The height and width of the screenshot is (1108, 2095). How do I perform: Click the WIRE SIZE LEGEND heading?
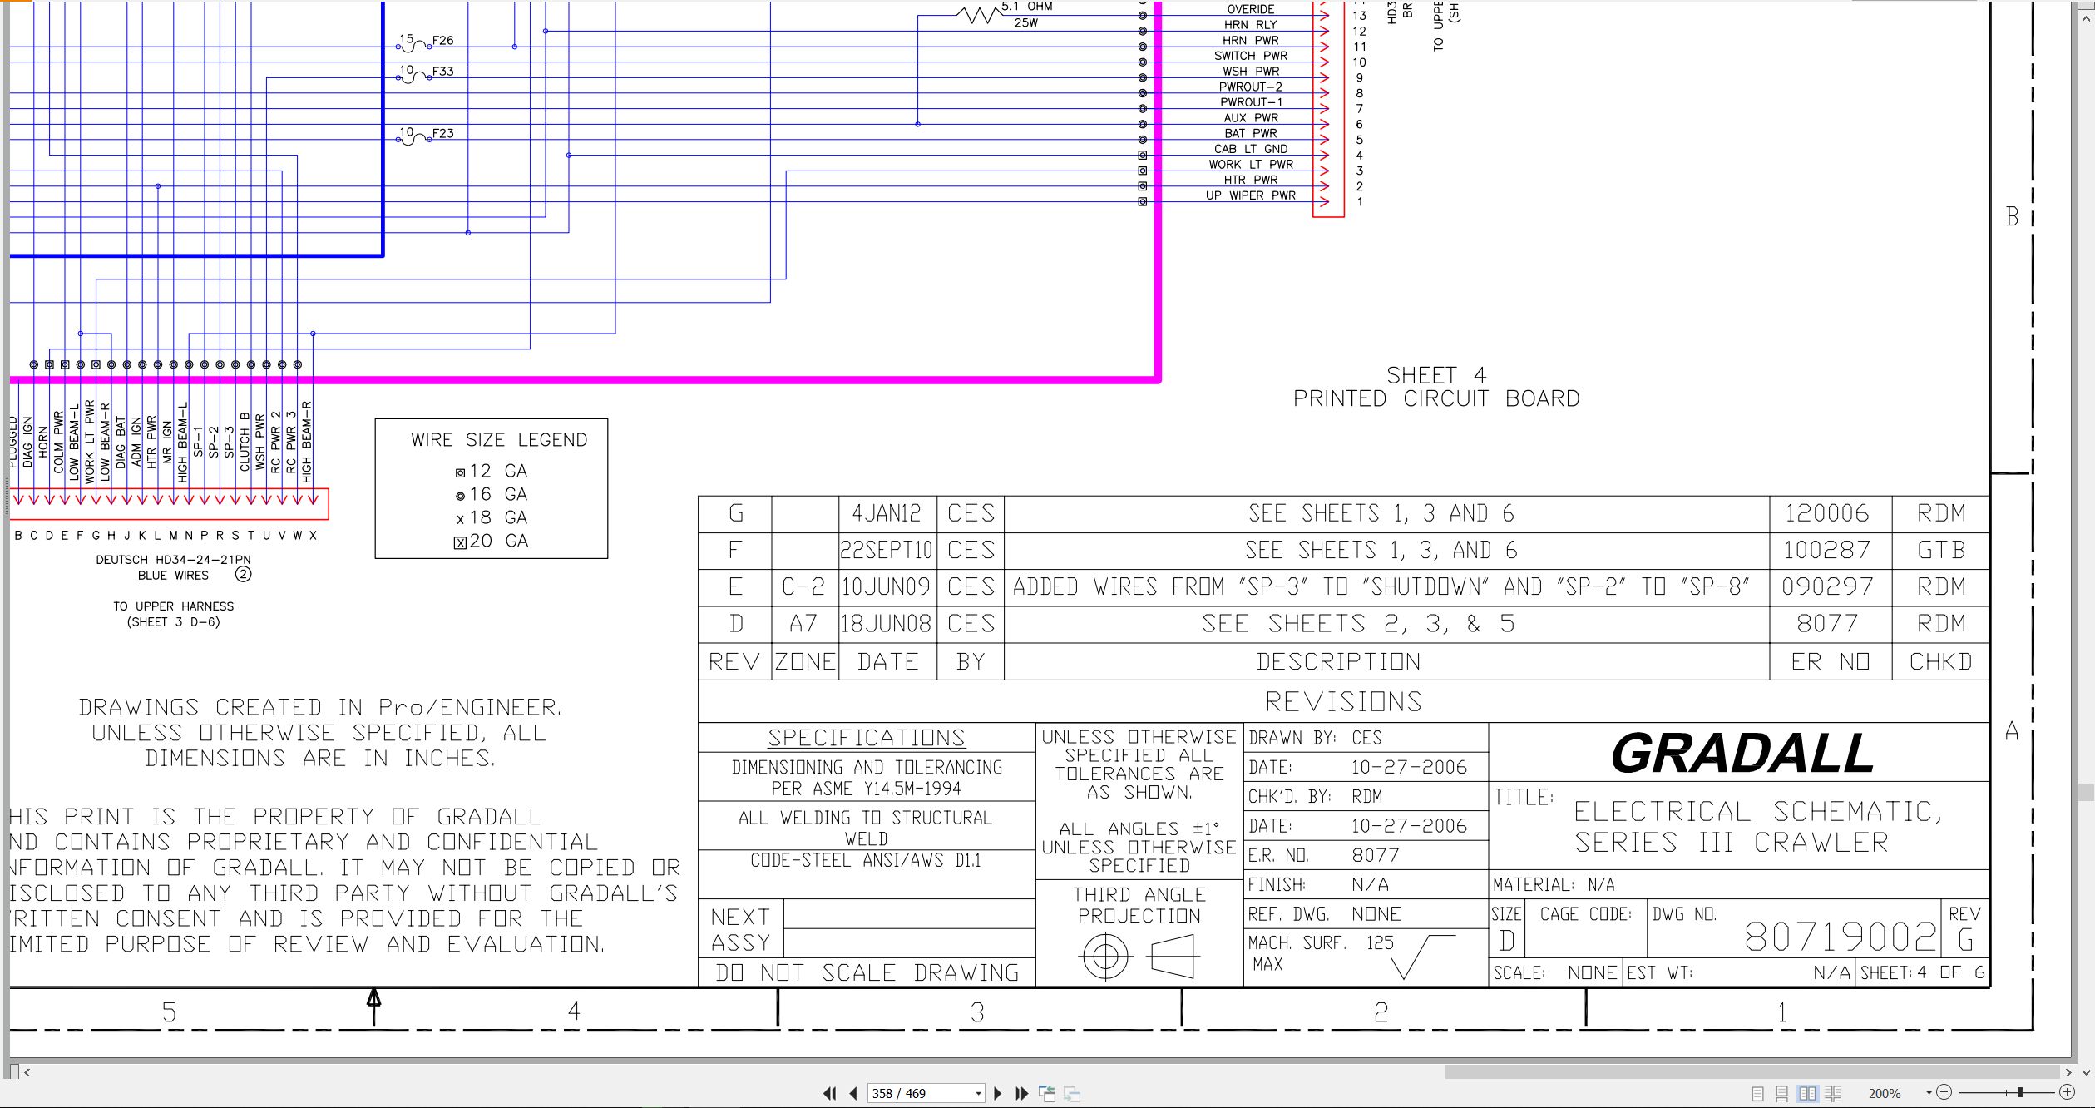click(499, 440)
